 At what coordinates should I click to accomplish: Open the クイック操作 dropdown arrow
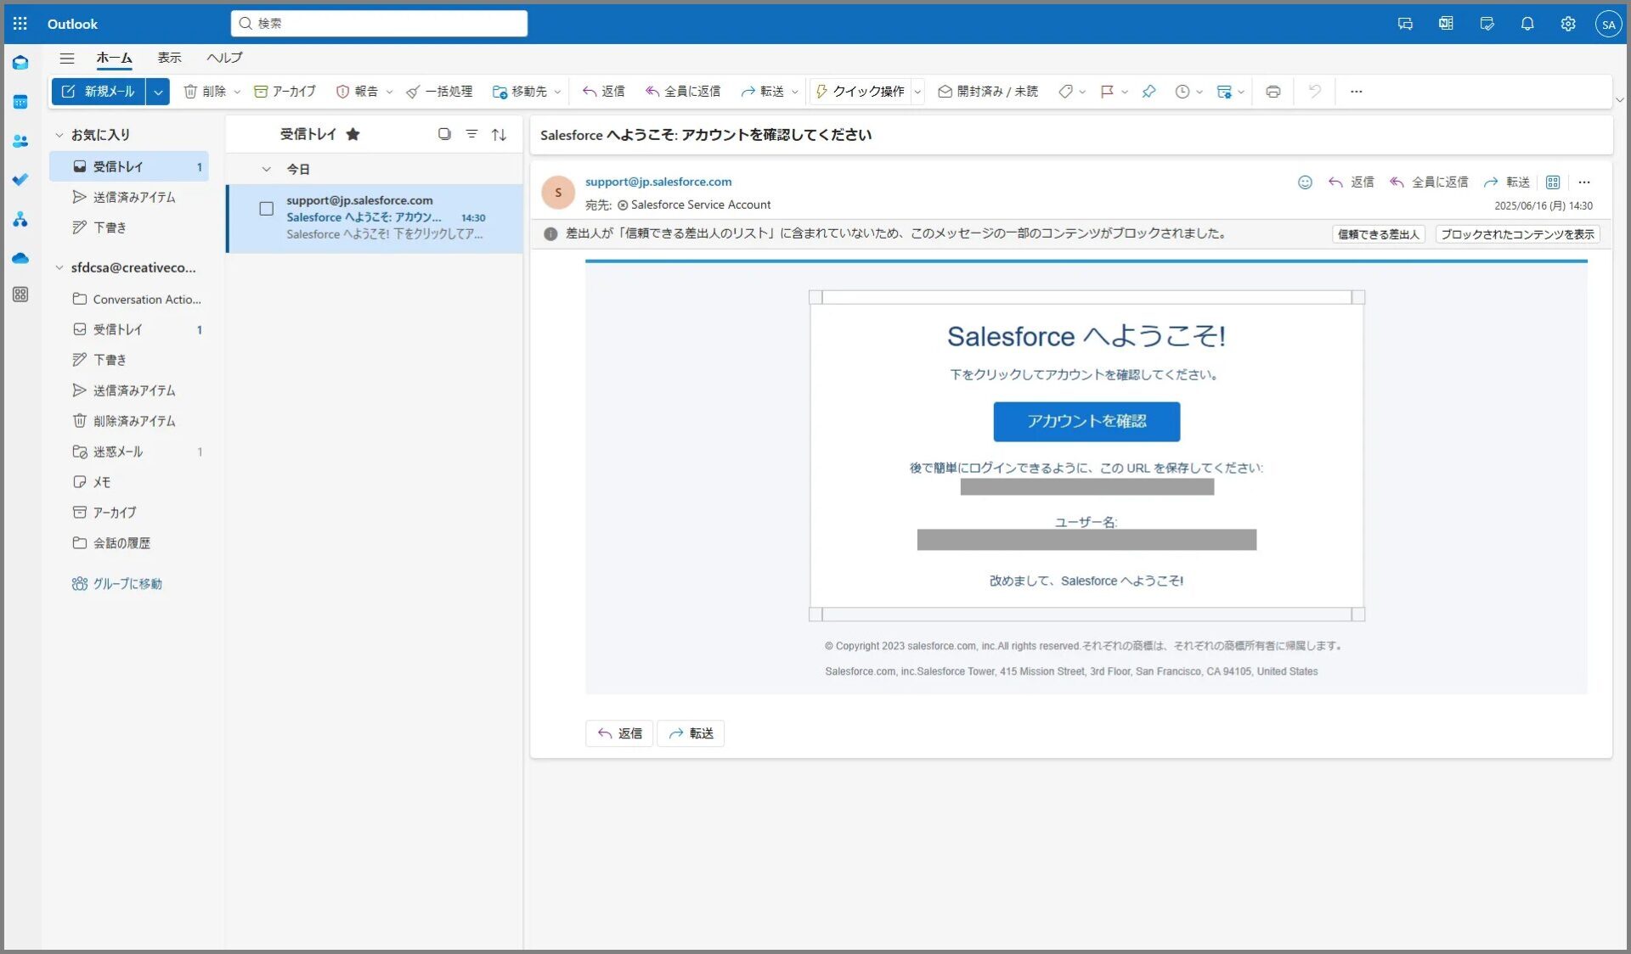pyautogui.click(x=917, y=92)
